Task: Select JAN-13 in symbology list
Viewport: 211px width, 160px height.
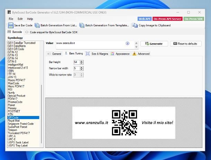Action: point(12,77)
